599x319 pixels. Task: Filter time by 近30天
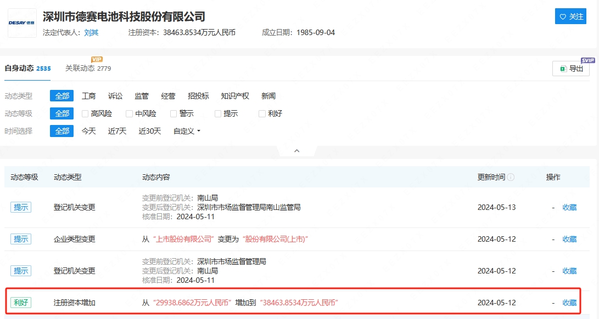click(150, 131)
